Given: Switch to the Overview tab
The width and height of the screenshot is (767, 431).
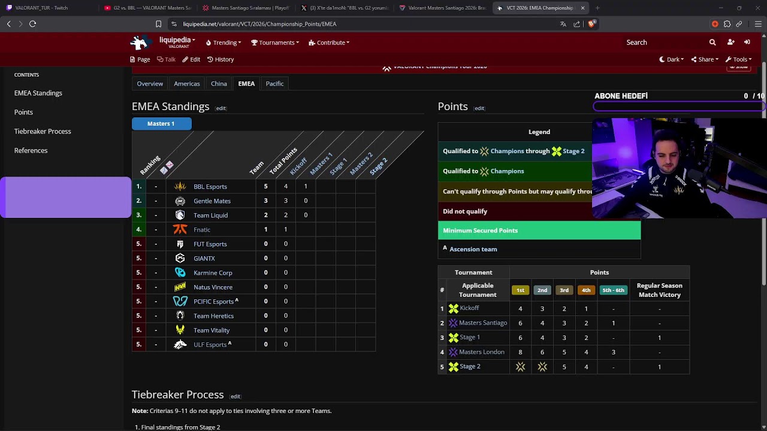Looking at the screenshot, I should point(150,84).
